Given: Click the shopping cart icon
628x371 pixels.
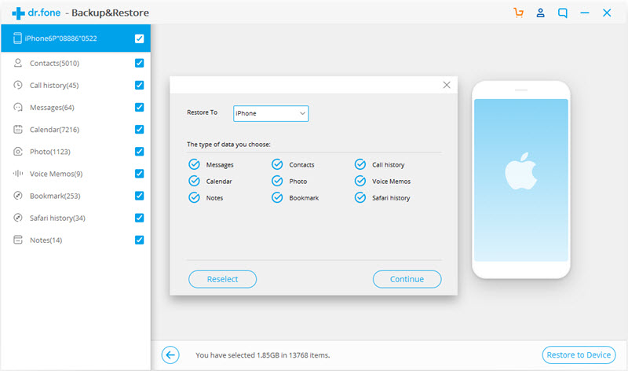Looking at the screenshot, I should pyautogui.click(x=517, y=13).
